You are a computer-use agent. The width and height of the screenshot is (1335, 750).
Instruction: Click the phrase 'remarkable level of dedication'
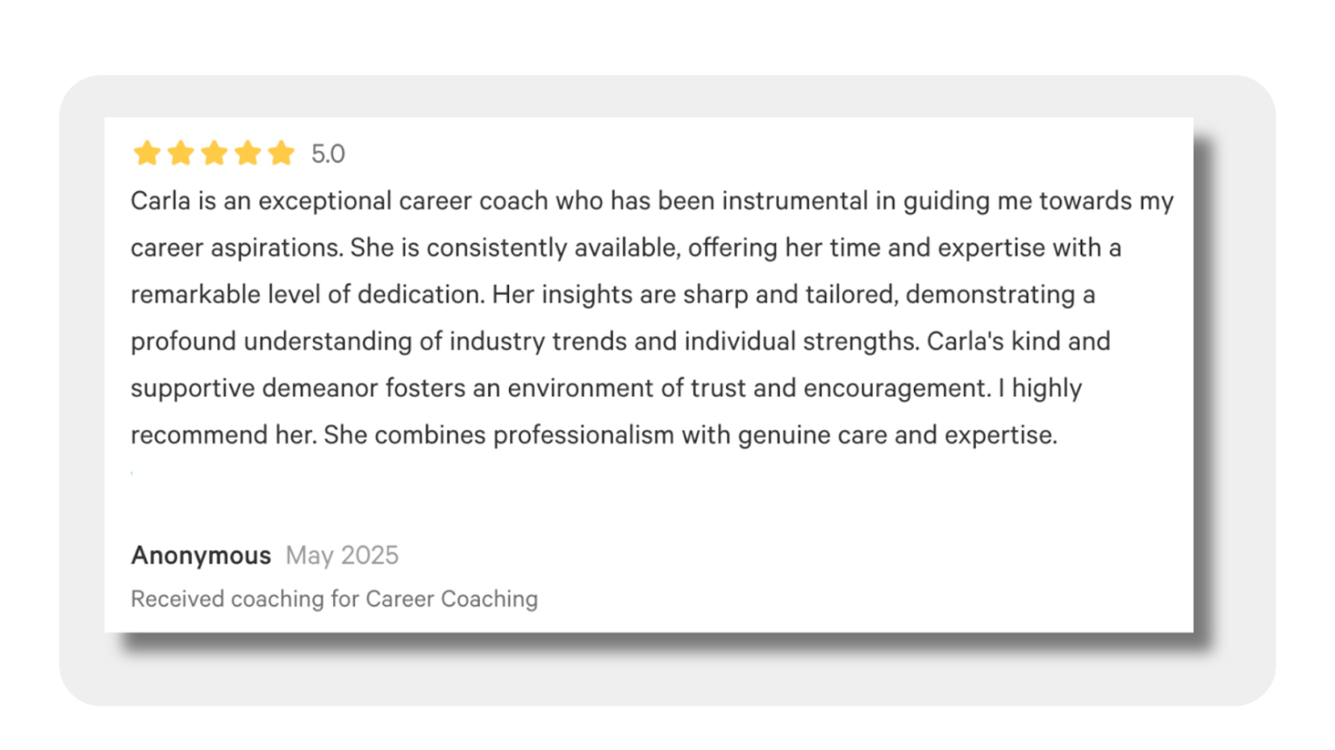point(308,294)
